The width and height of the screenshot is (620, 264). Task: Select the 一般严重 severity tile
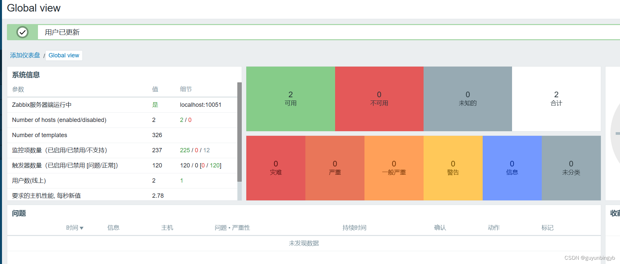[x=394, y=168]
